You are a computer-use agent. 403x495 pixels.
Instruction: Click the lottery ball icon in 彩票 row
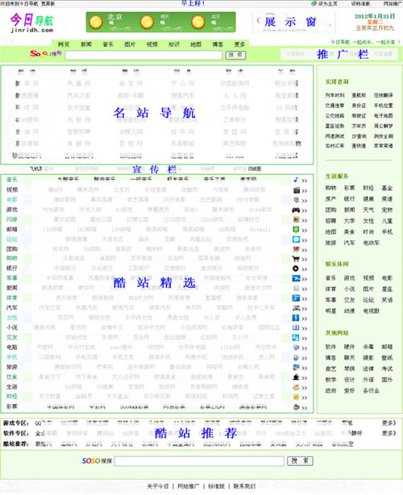[296, 407]
